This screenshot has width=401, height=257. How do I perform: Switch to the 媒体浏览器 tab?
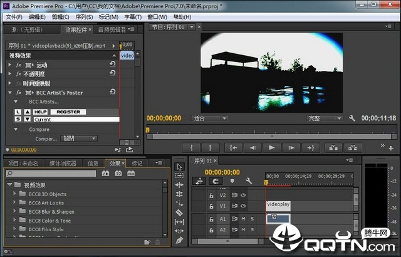tap(63, 164)
